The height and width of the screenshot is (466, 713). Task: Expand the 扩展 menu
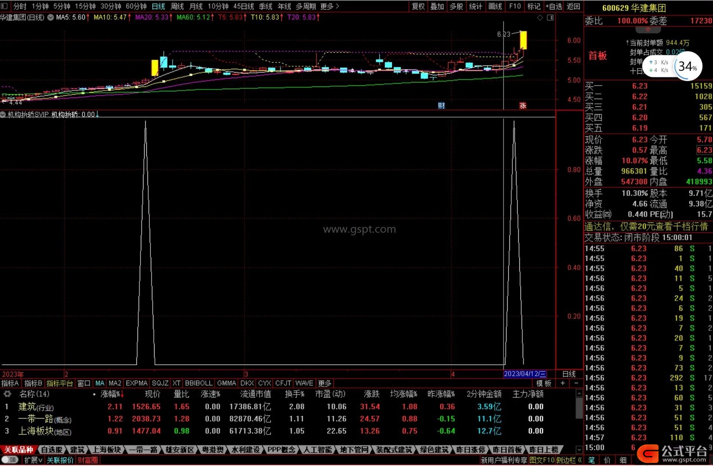click(33, 460)
